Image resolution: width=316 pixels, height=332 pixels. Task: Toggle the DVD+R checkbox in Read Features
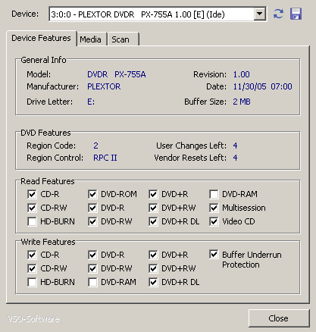153,194
